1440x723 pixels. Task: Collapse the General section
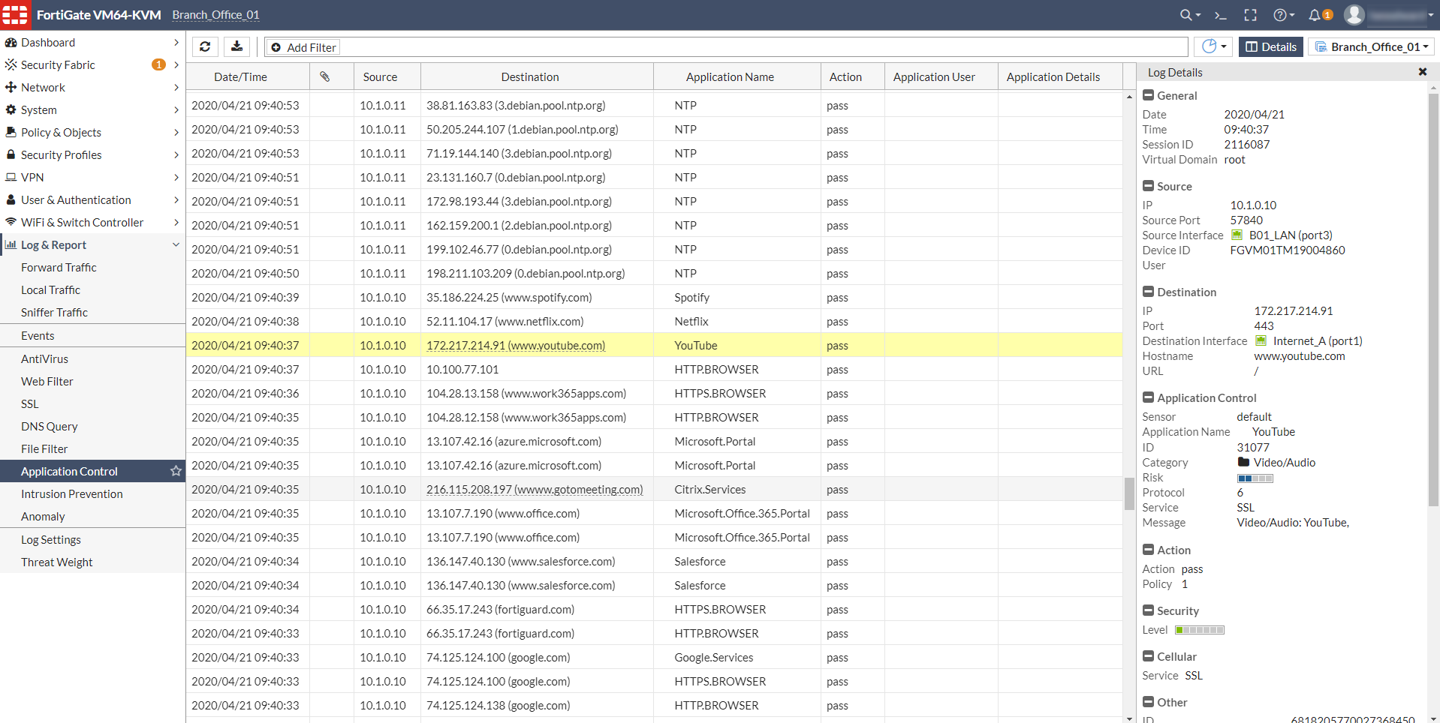point(1148,95)
